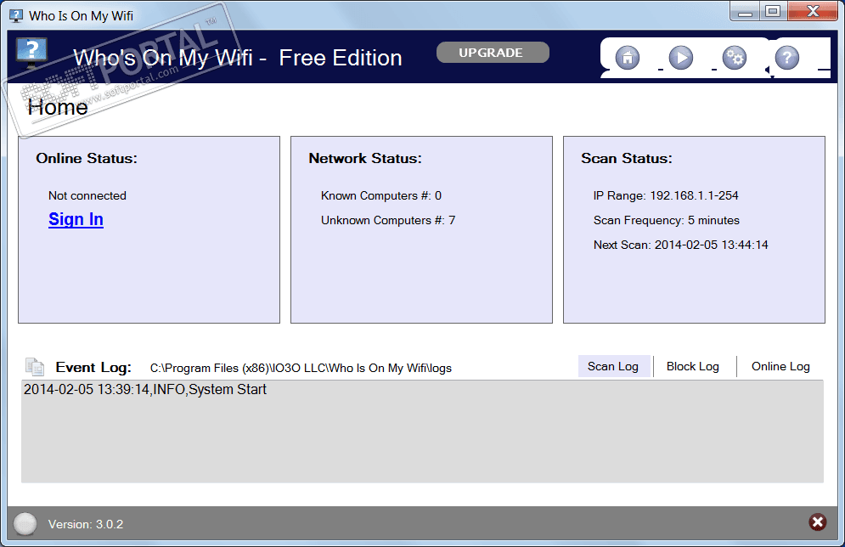Close the window with title bar X
Image resolution: width=845 pixels, height=547 pixels.
point(813,11)
